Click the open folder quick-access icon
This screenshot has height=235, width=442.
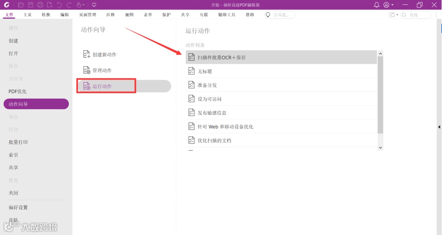click(20, 5)
